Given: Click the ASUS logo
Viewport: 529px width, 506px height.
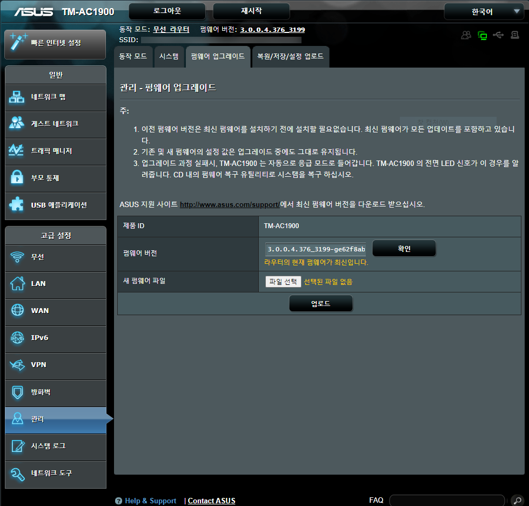Looking at the screenshot, I should pyautogui.click(x=34, y=12).
